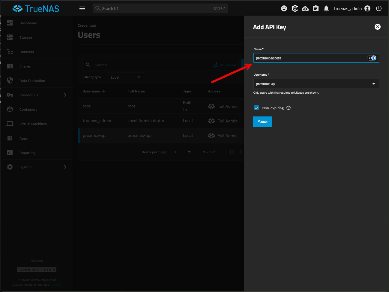Open the Username proxmox-api dropdown
The image size is (389, 292).
point(316,84)
